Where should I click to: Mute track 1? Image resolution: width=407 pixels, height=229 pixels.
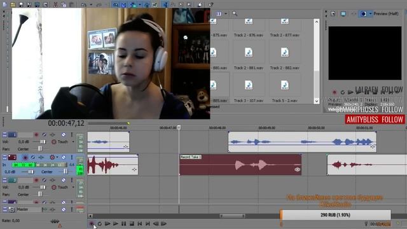[64, 134]
